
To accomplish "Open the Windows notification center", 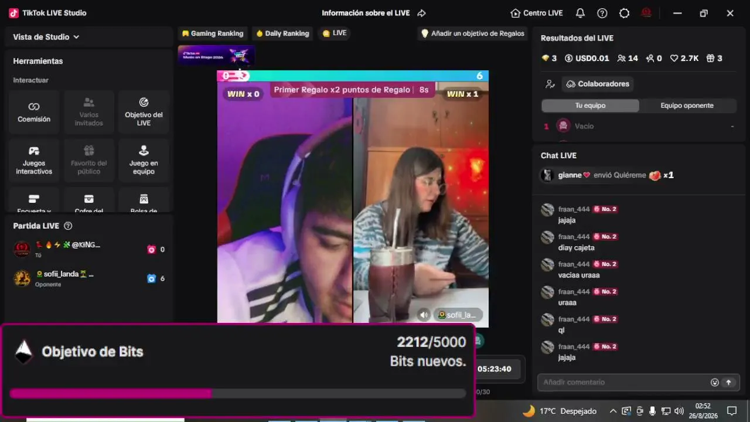I will pos(732,411).
